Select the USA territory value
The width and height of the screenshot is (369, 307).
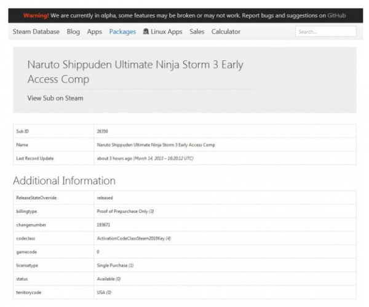coord(104,292)
